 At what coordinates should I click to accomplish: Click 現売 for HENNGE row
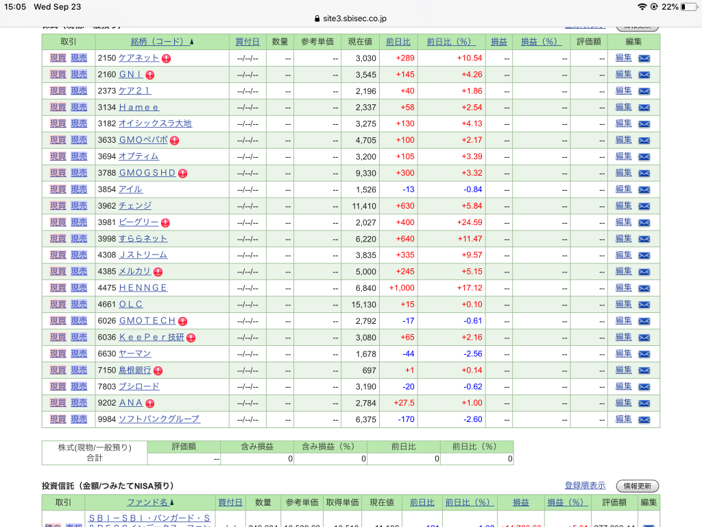point(79,288)
